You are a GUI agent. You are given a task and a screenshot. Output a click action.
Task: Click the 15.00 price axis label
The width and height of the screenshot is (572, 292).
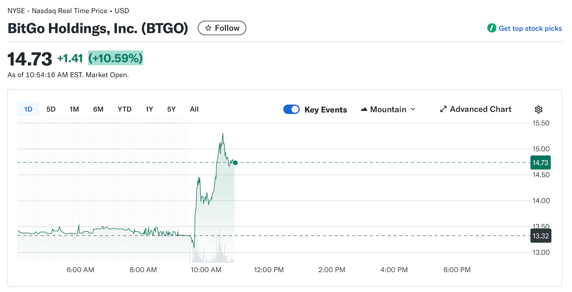coord(541,149)
